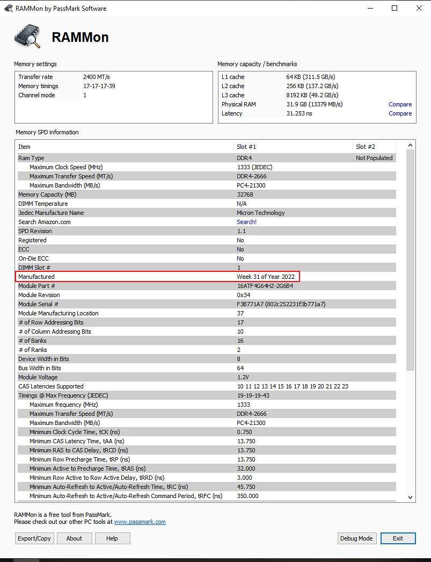
Task: Click the SPD list scroll up arrow
Action: pos(410,145)
